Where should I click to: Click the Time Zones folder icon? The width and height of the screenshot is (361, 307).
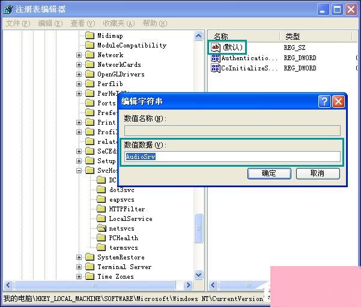pyautogui.click(x=89, y=276)
